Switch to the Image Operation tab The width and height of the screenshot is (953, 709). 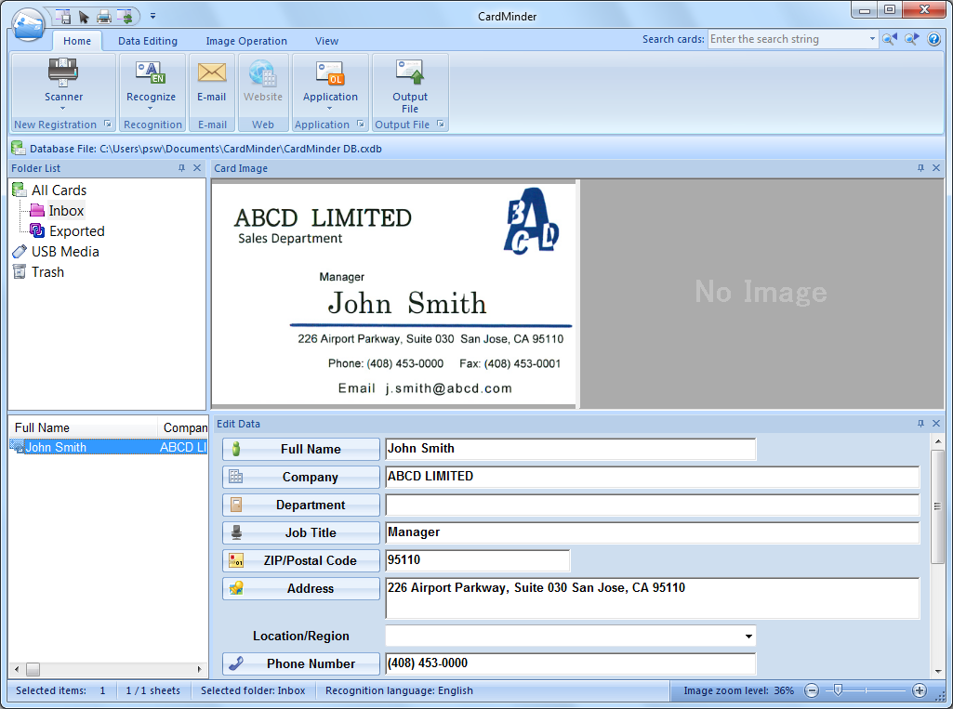(246, 41)
